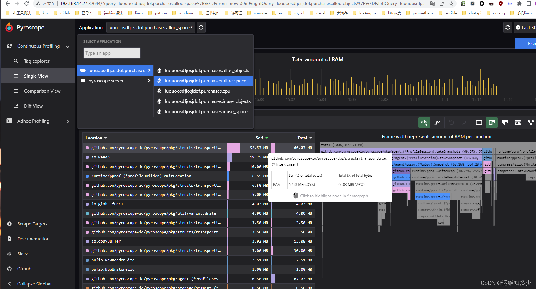
Task: Select luouoosdfjosjdof.purchases.alloc_objects app
Action: 203,71
